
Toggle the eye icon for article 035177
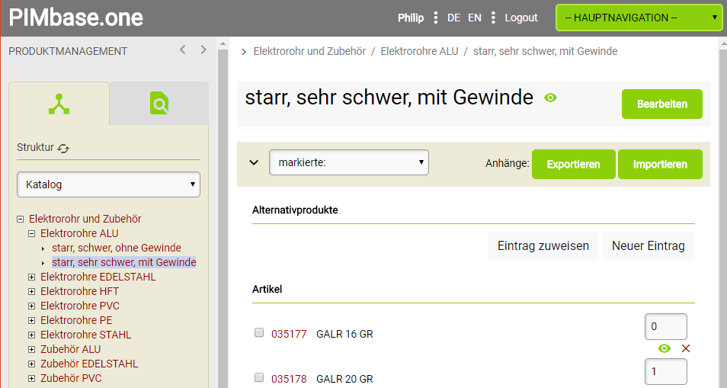pos(665,348)
